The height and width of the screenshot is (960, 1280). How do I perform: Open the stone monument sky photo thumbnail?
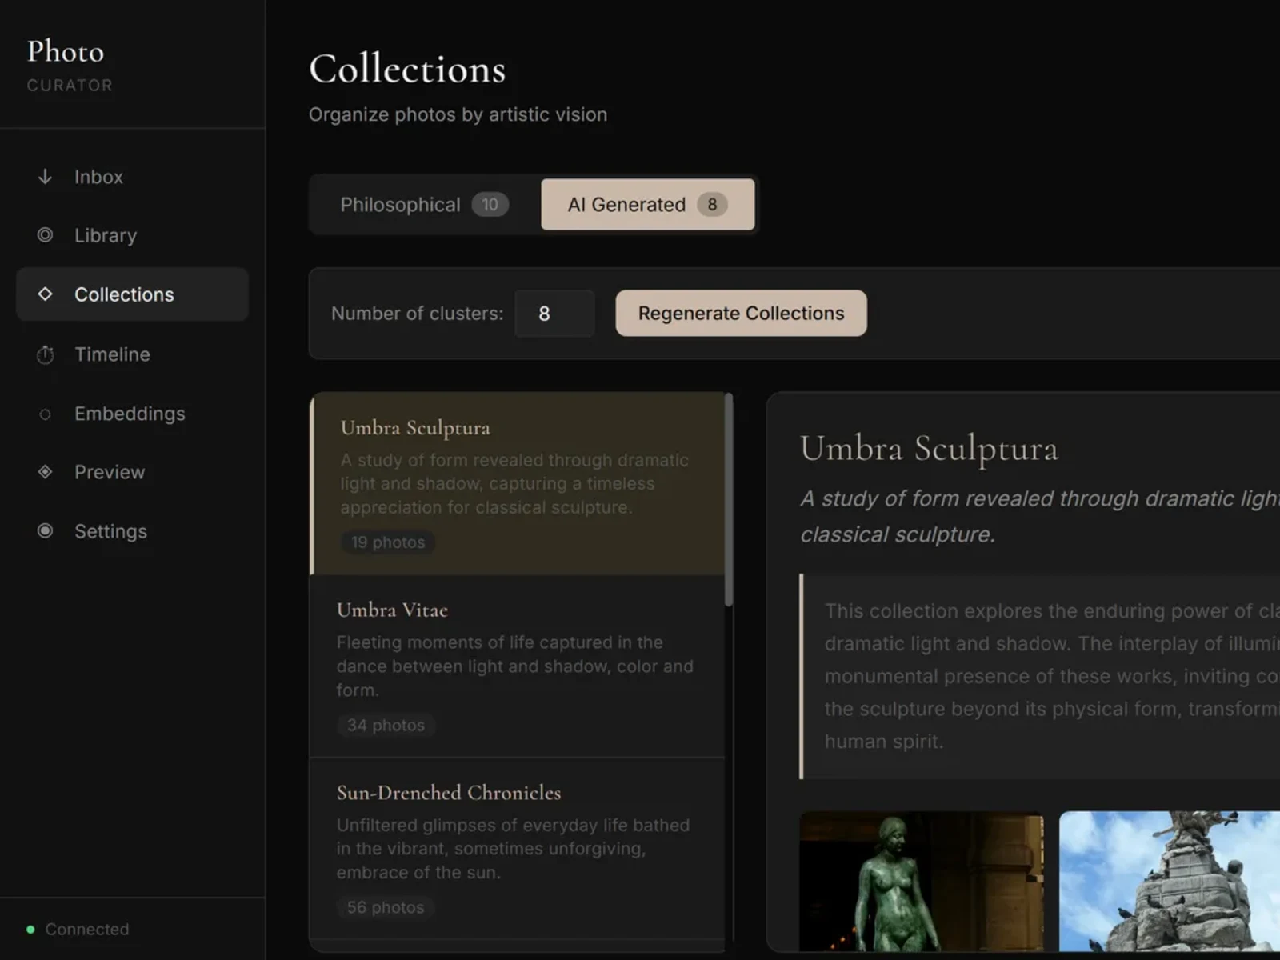[1170, 882]
